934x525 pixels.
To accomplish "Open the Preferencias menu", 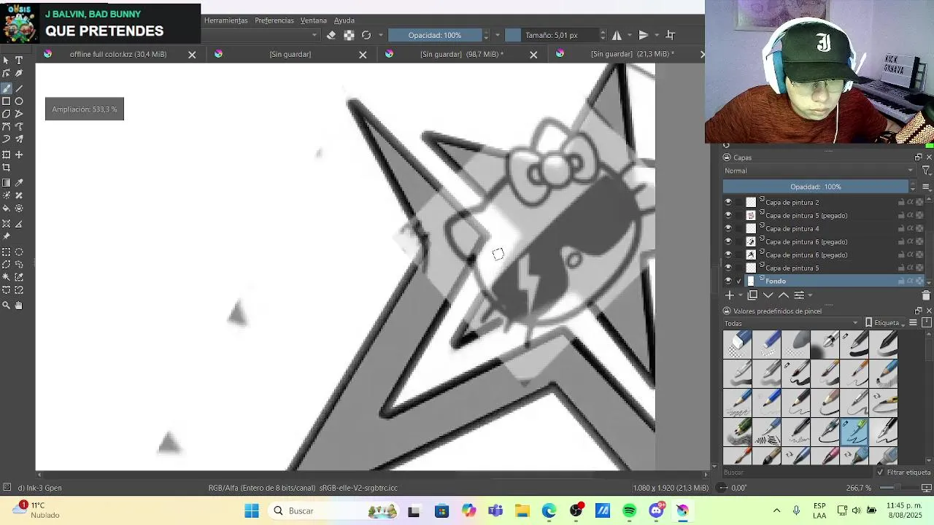I will coord(274,20).
